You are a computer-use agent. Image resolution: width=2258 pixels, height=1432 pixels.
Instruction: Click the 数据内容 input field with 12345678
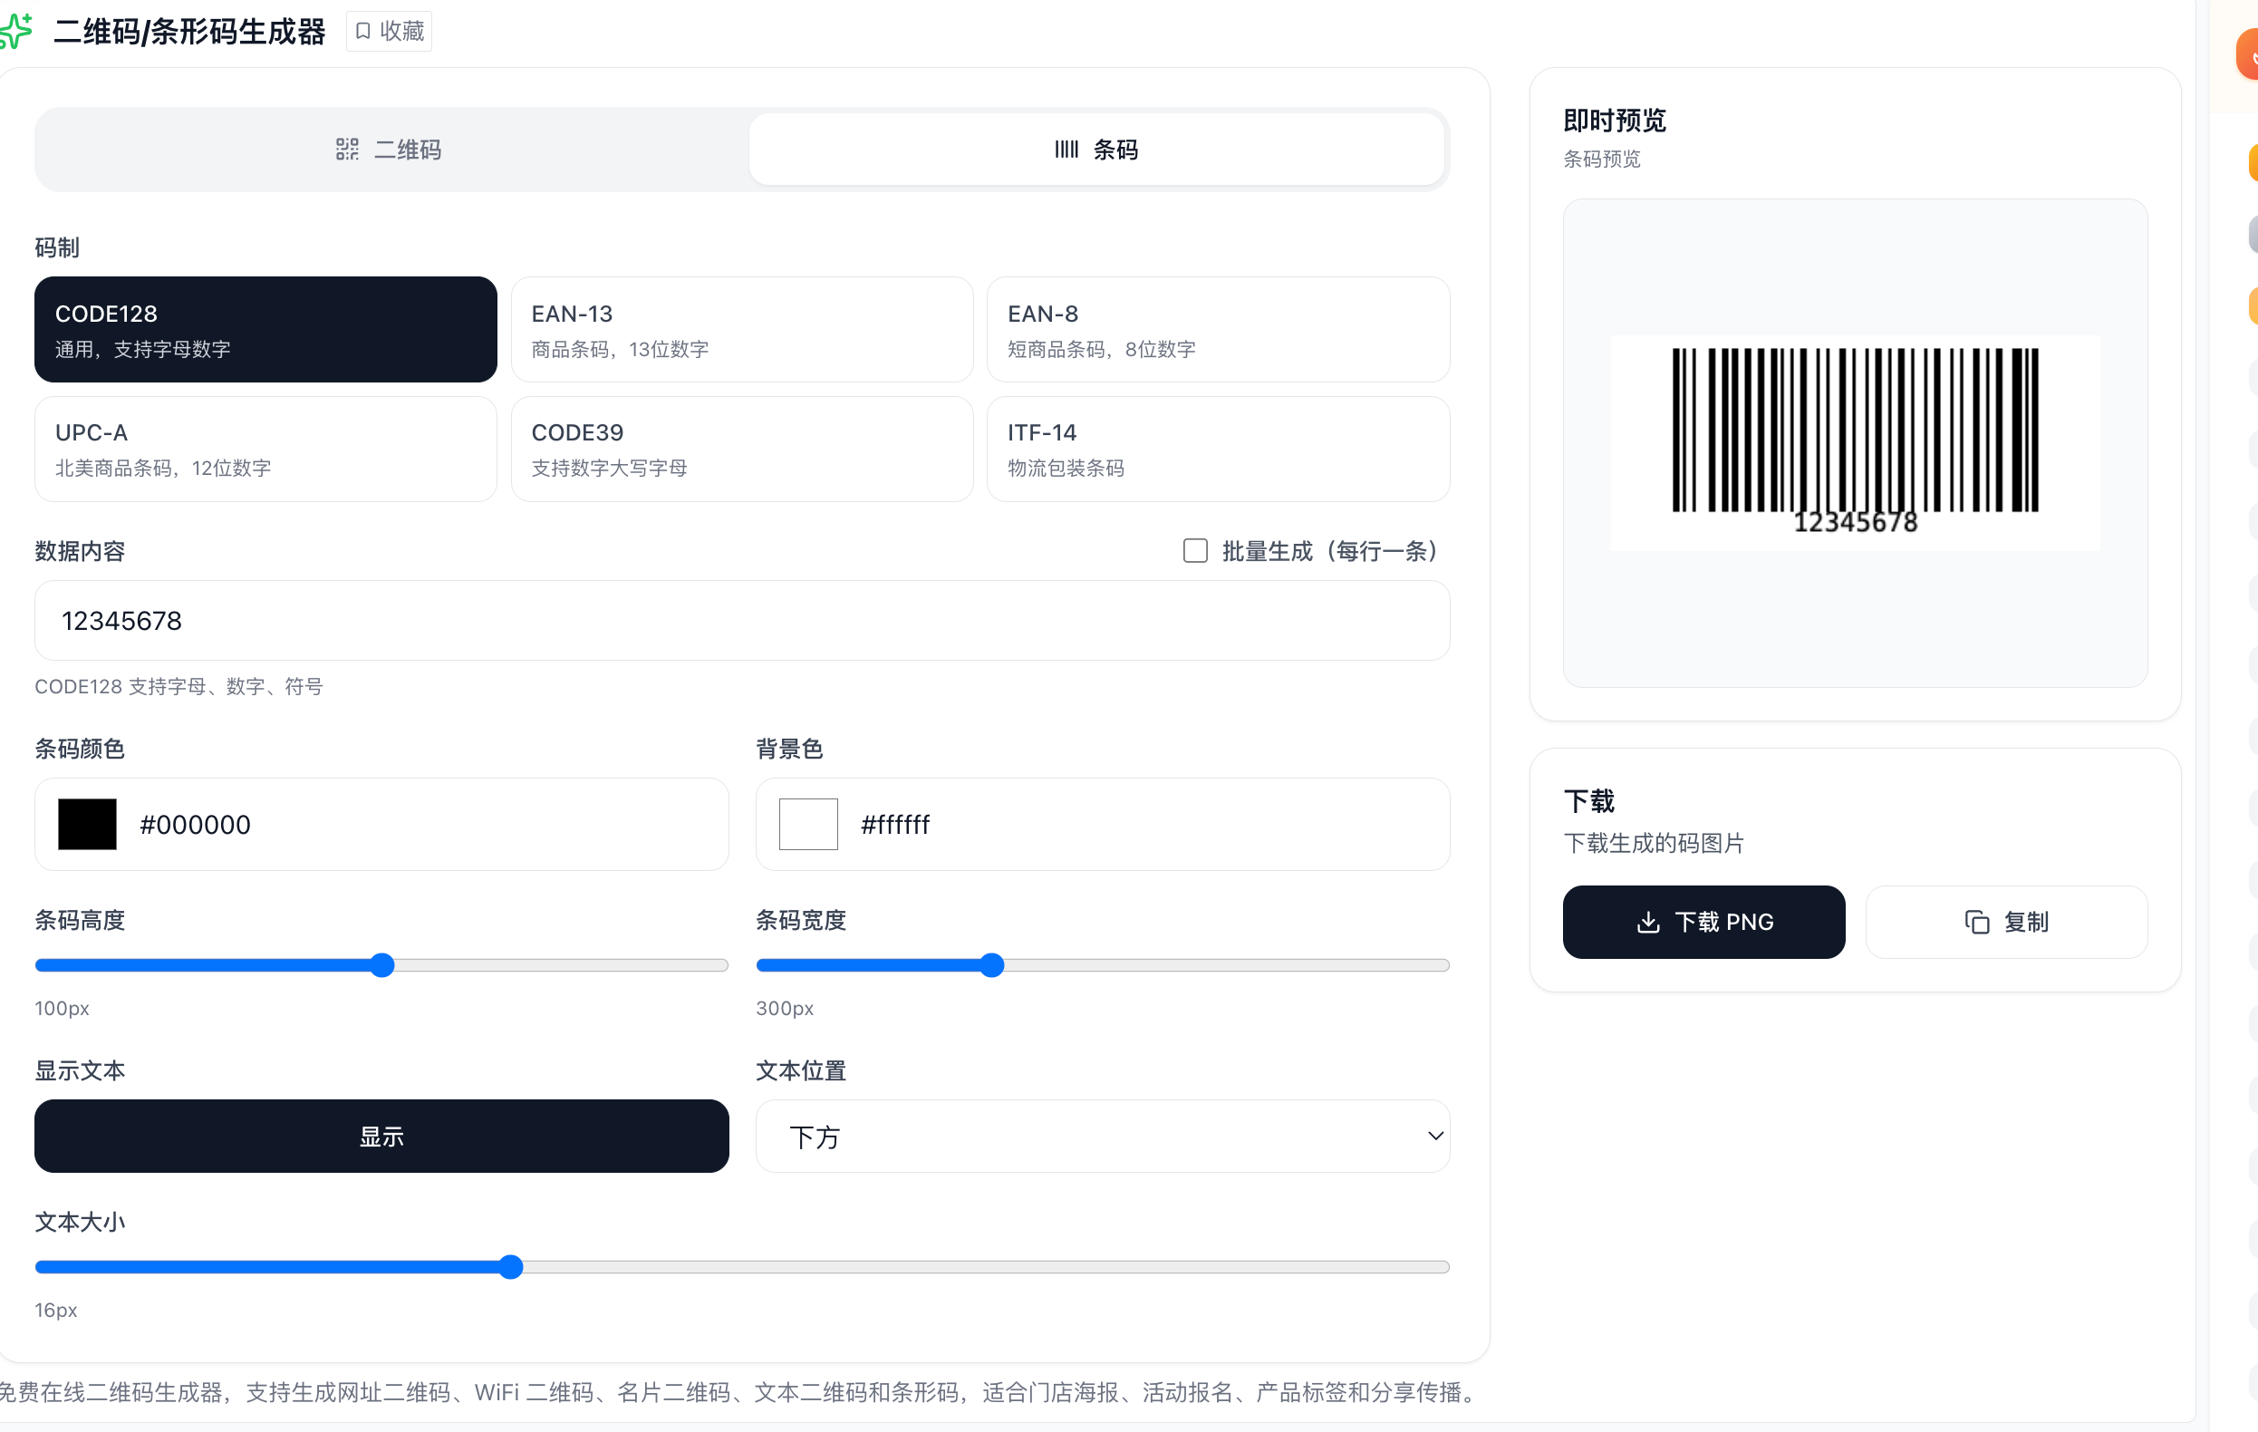(x=742, y=621)
